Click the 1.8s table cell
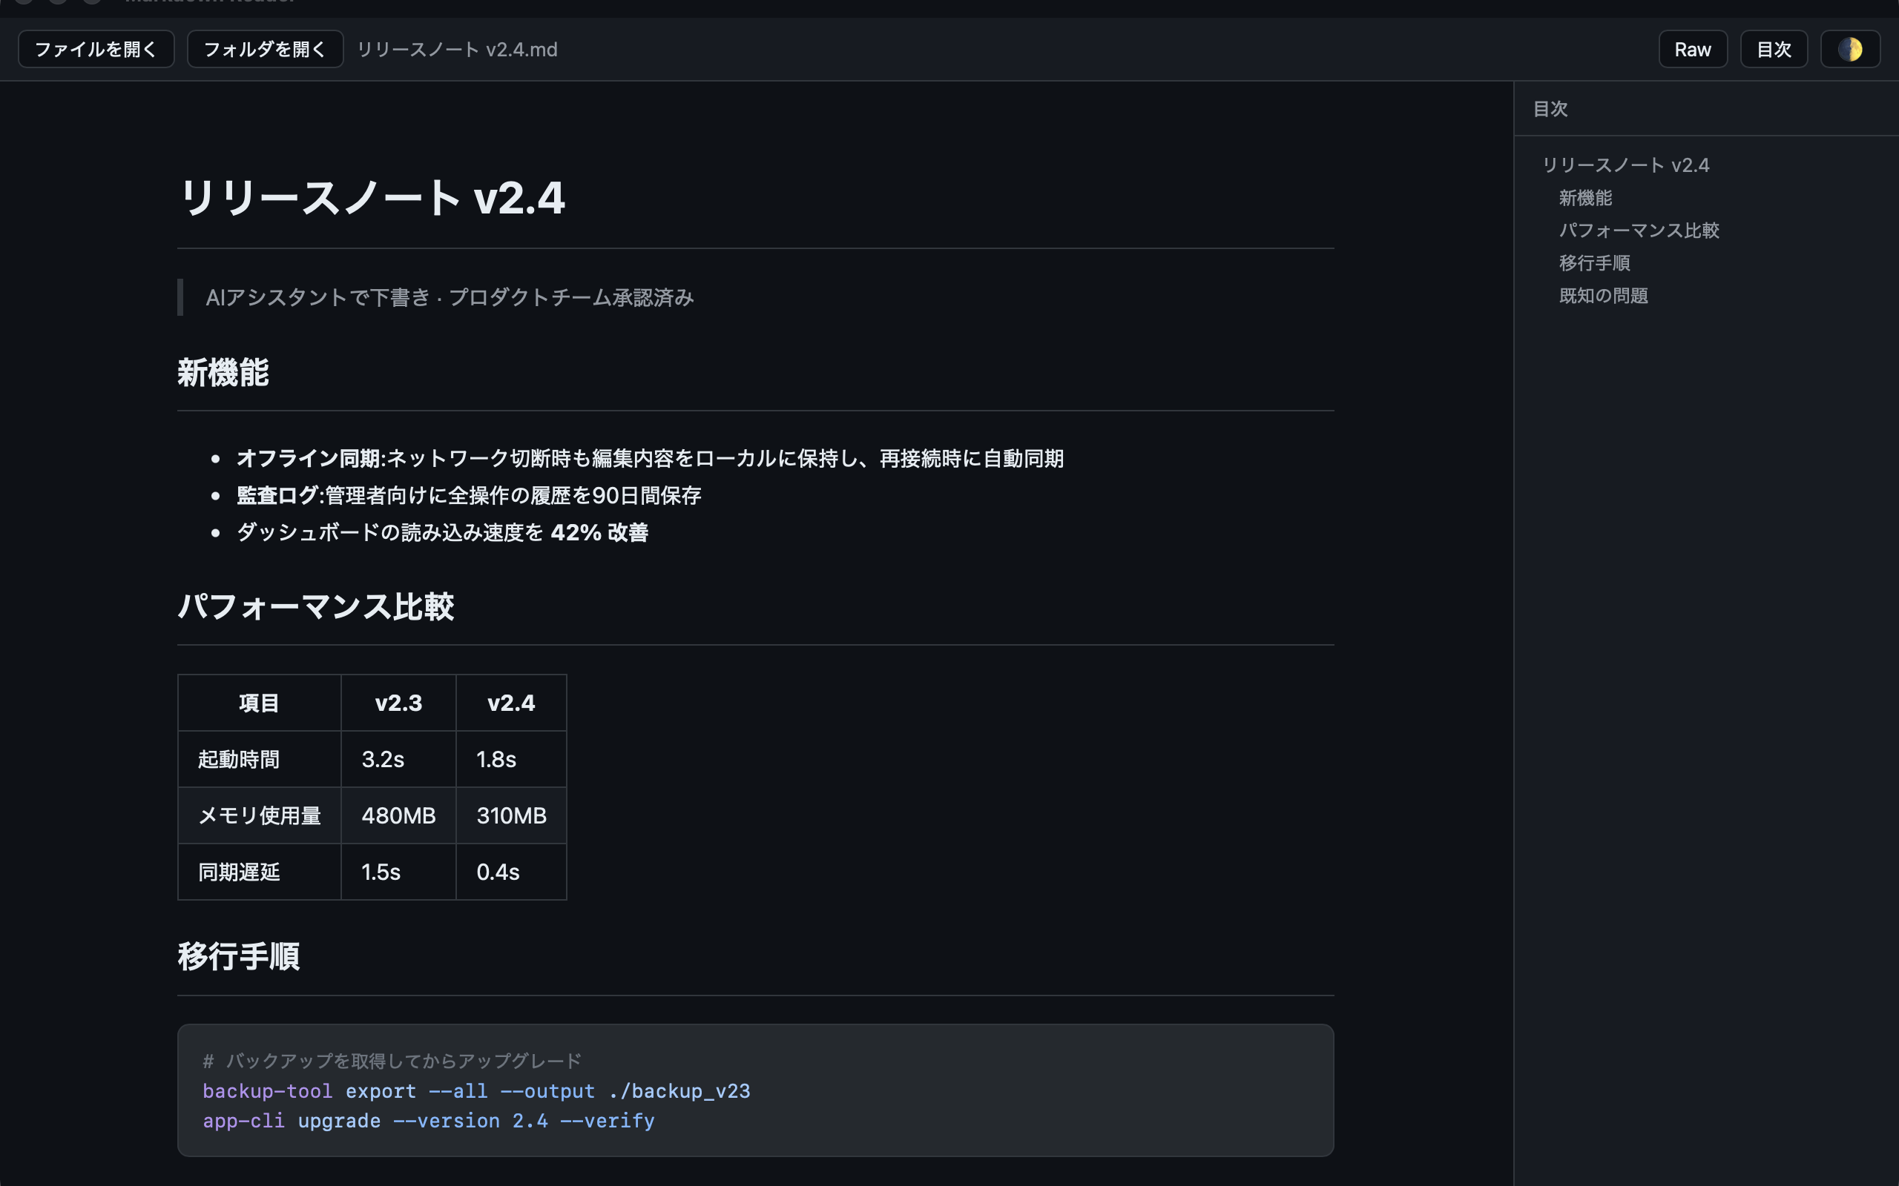Screen dimensions: 1899x1186 pyautogui.click(x=511, y=759)
